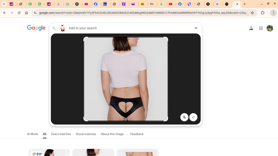Open a new browser tab
Viewport: 278px width, 156px height.
245,4
